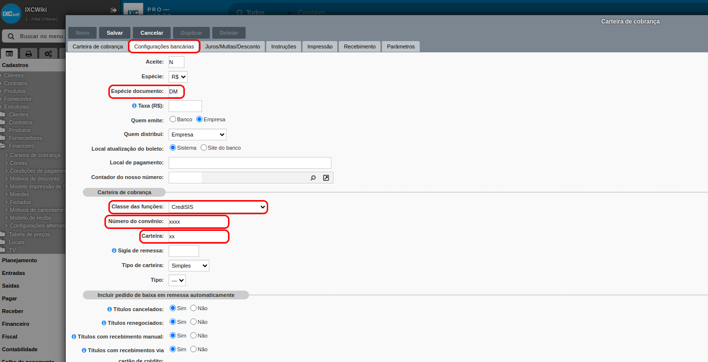
Task: Click the Sigla de remessa input
Action: (x=184, y=251)
